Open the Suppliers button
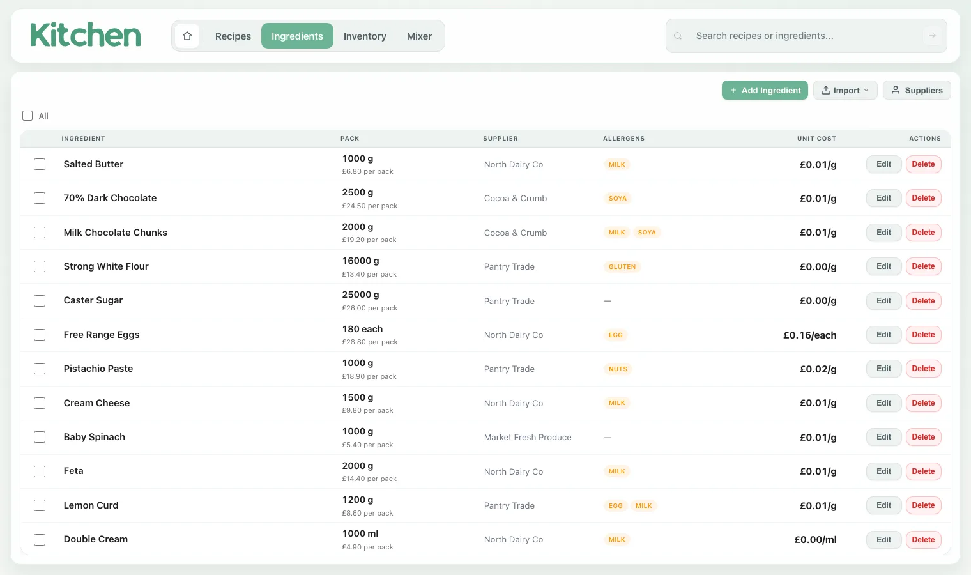 (917, 90)
